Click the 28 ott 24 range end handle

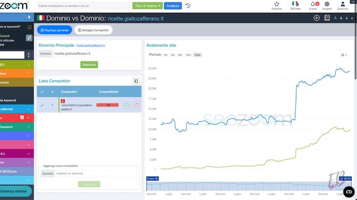345,179
